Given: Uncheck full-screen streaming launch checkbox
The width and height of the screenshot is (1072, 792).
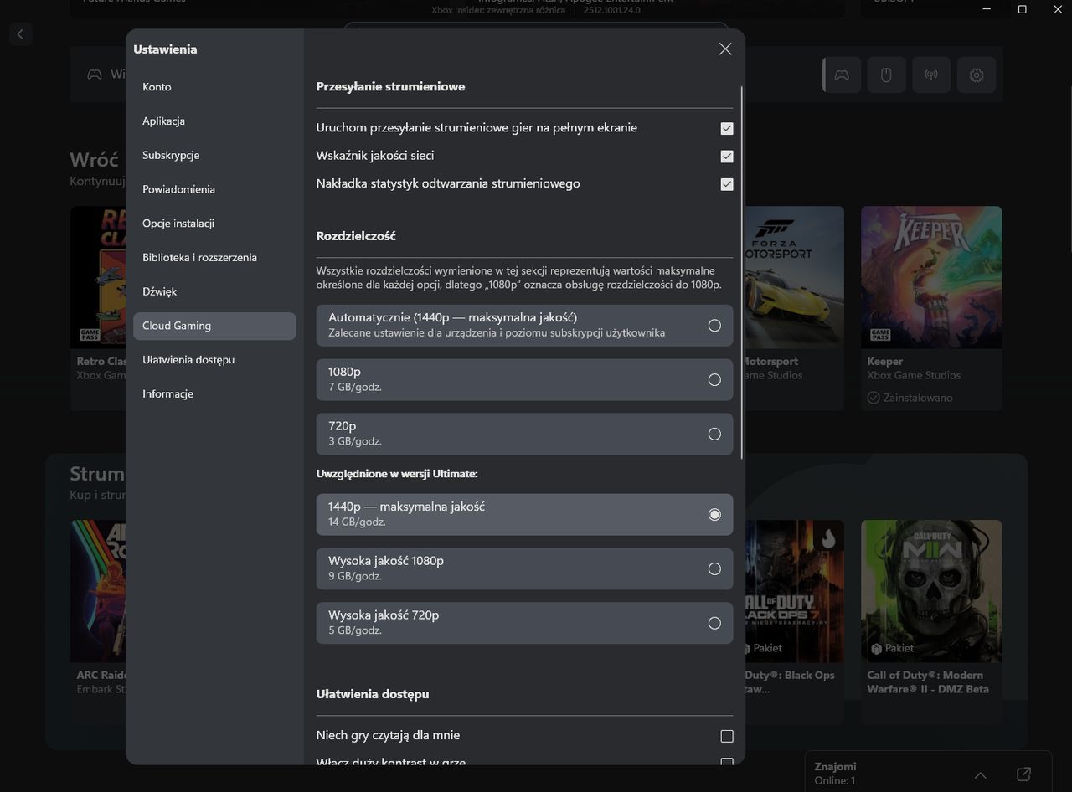Looking at the screenshot, I should (727, 129).
